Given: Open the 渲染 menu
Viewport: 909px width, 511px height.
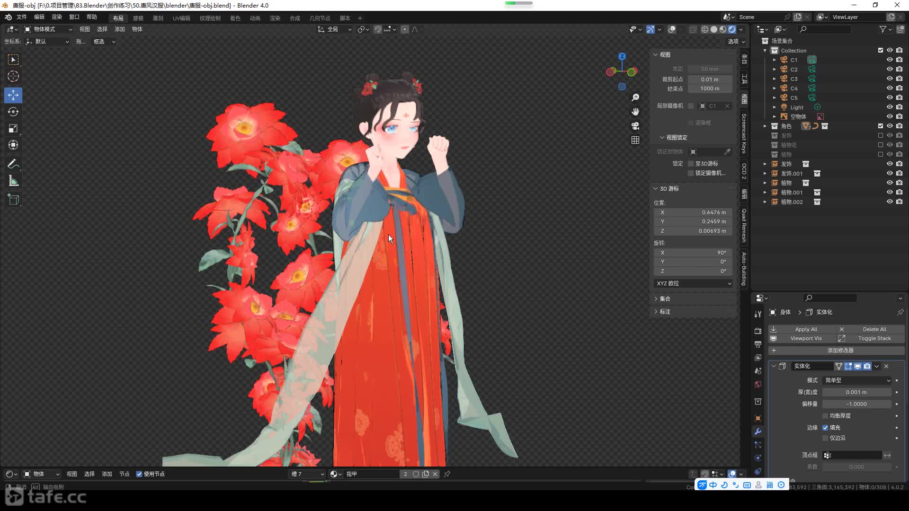Looking at the screenshot, I should (x=57, y=17).
